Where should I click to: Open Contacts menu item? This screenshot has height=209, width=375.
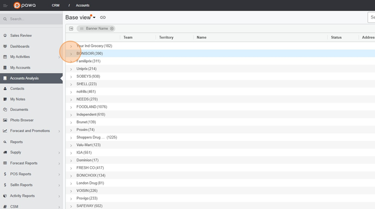tap(31, 89)
